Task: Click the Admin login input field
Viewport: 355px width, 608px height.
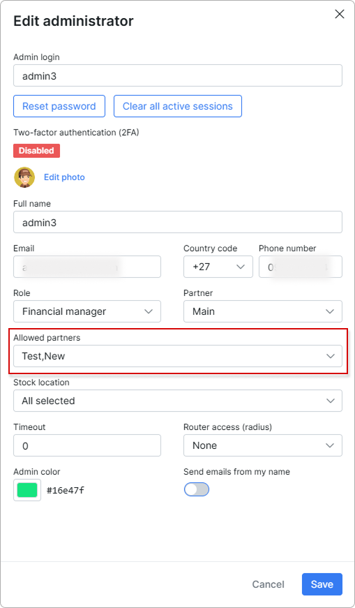Action: click(x=178, y=75)
